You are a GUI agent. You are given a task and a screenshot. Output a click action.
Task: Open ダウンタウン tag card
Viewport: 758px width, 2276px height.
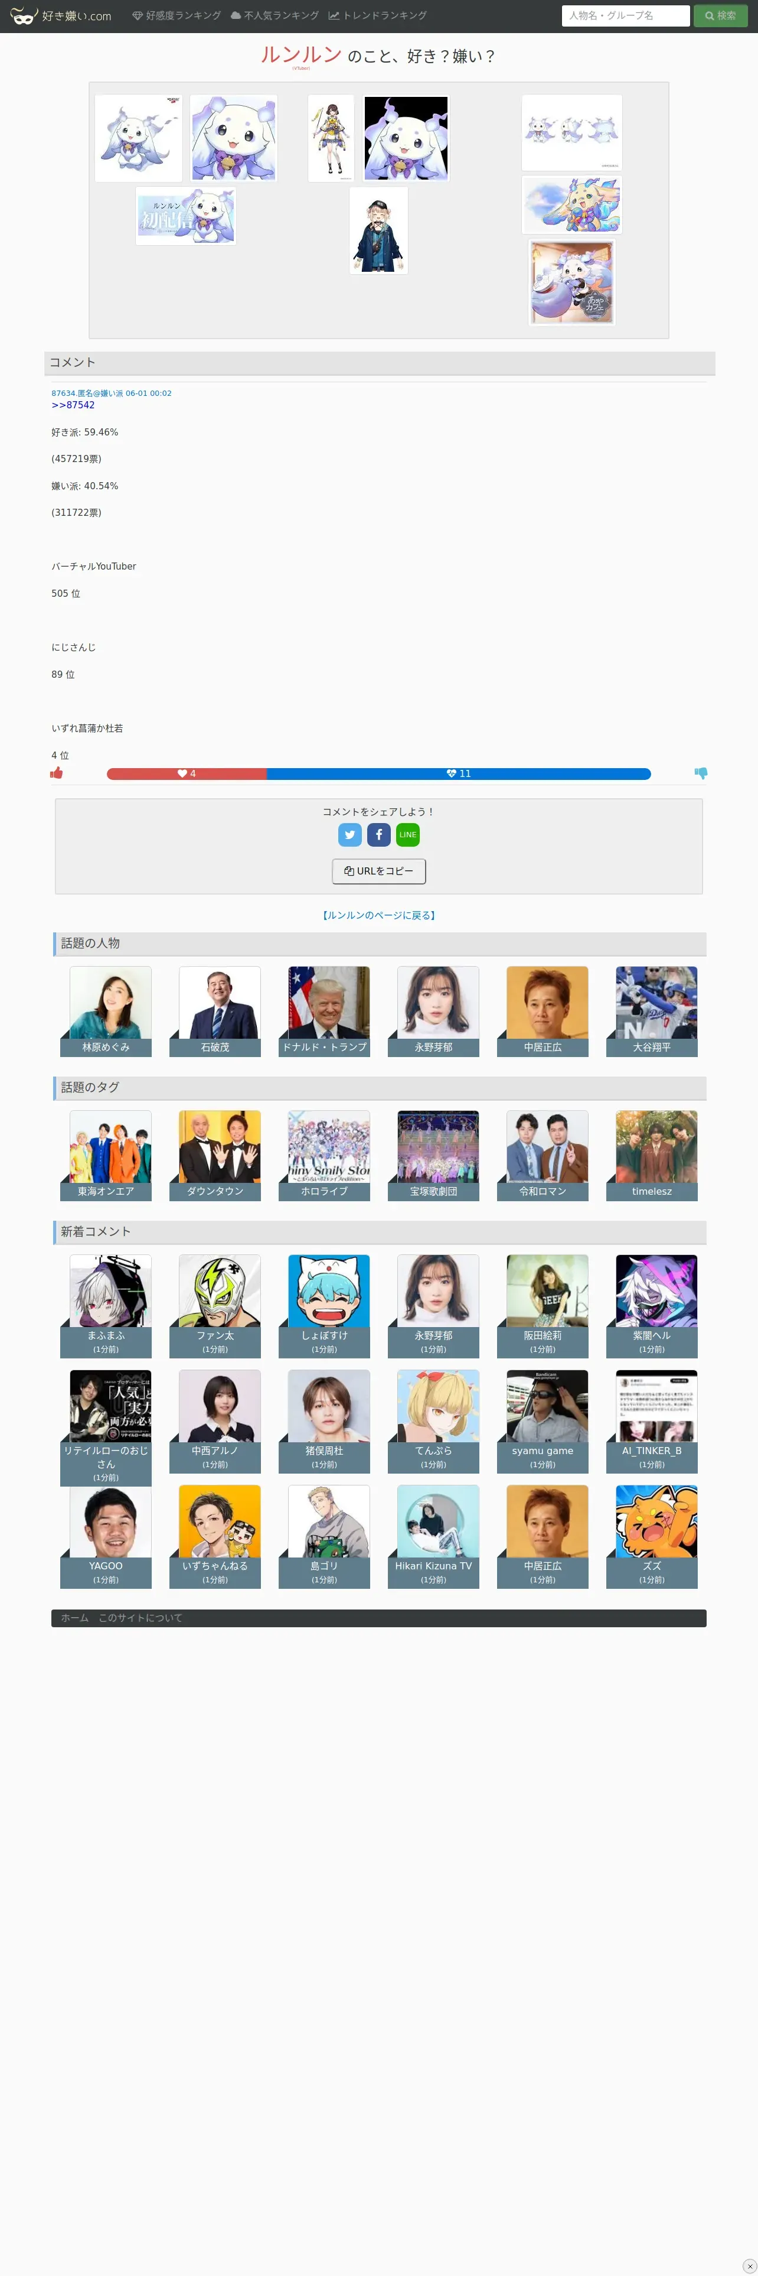215,1156
